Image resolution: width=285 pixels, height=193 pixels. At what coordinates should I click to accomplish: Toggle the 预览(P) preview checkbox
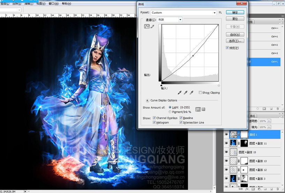(227, 48)
